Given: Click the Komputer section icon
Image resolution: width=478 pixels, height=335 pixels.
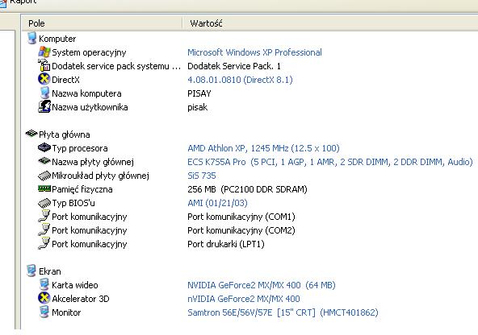Looking at the screenshot, I should 31,39.
